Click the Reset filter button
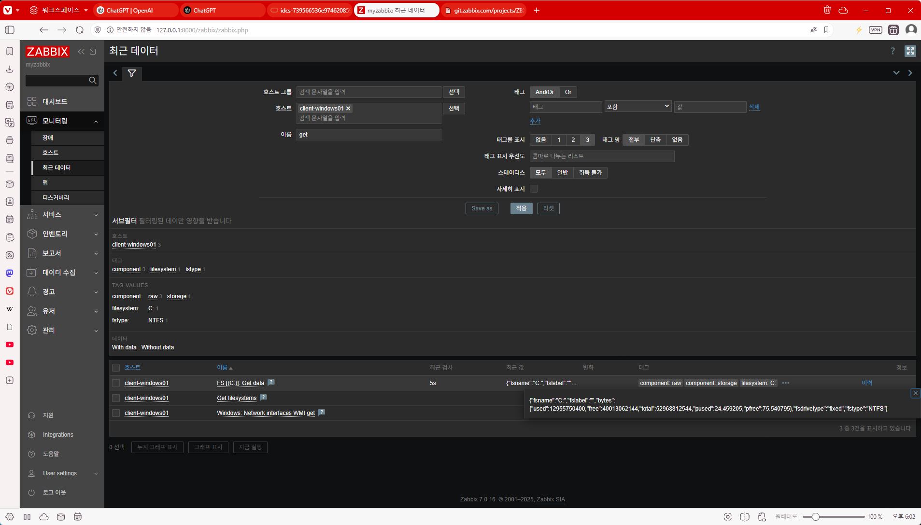 coord(548,208)
